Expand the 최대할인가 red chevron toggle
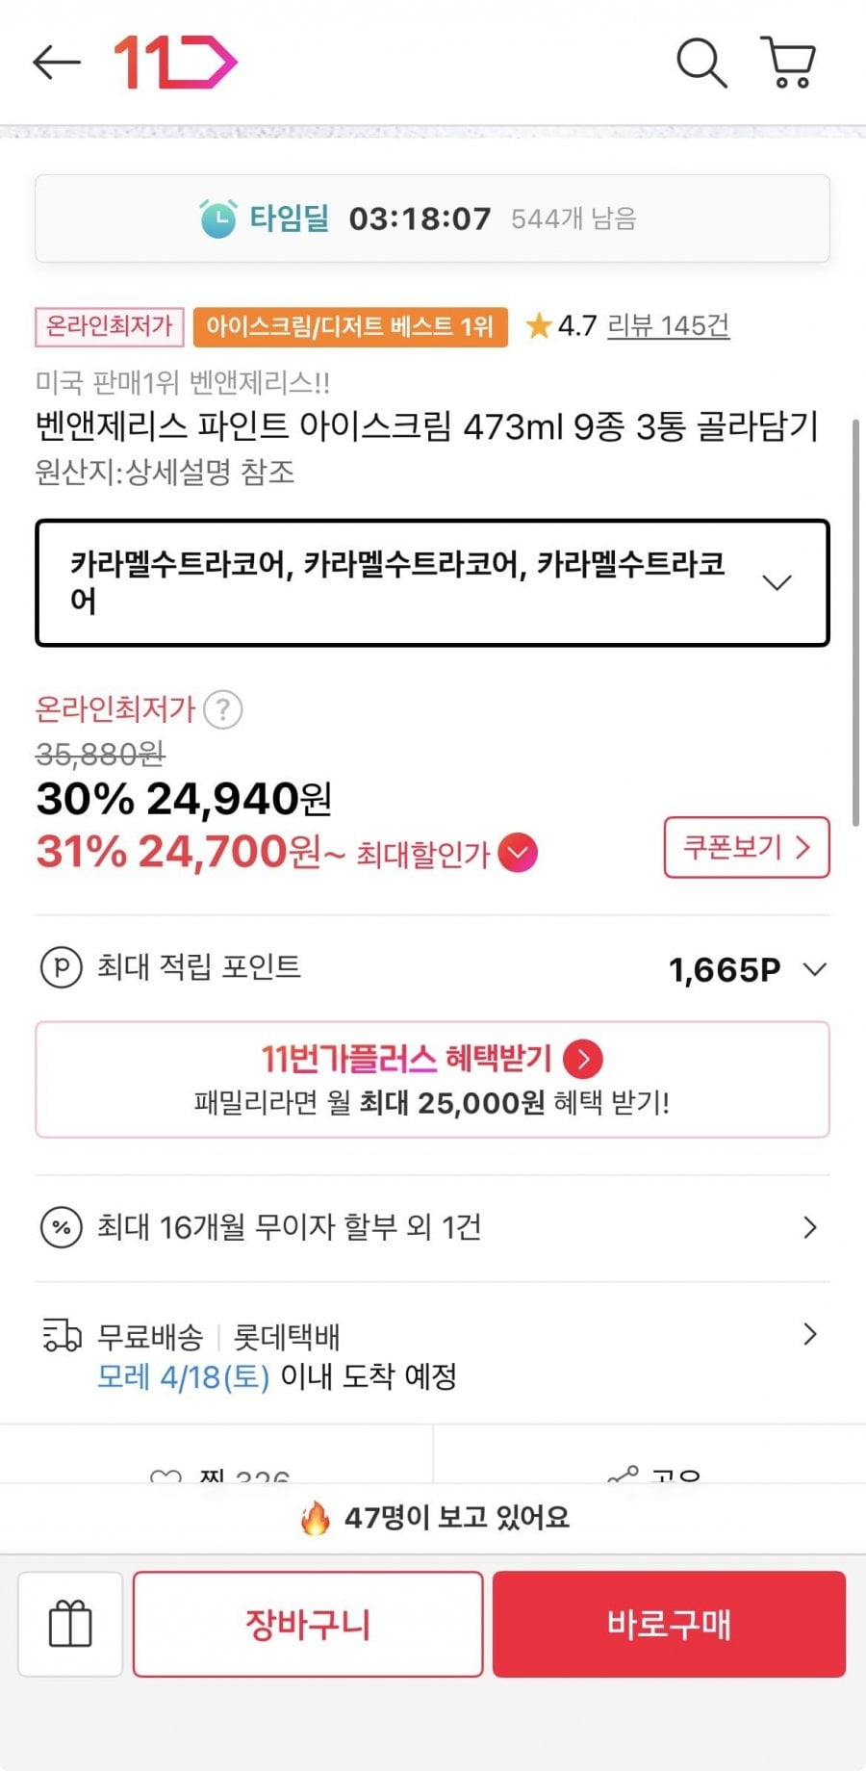866x1771 pixels. point(518,853)
